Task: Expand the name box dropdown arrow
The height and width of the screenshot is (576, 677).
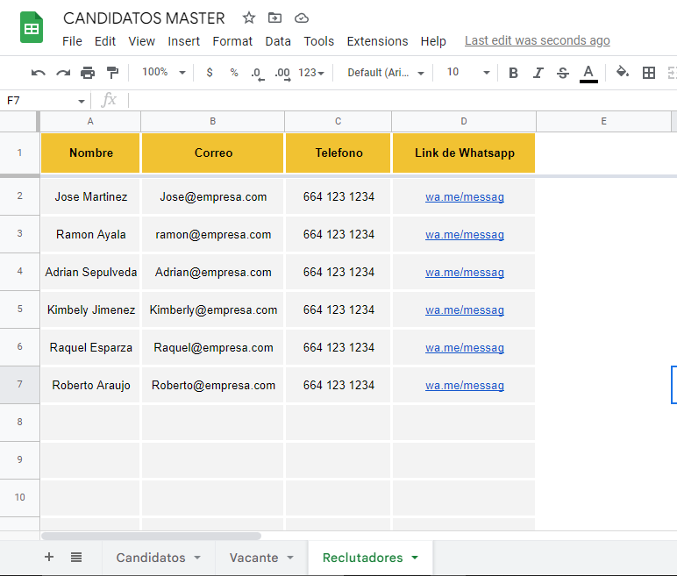Action: (x=82, y=101)
